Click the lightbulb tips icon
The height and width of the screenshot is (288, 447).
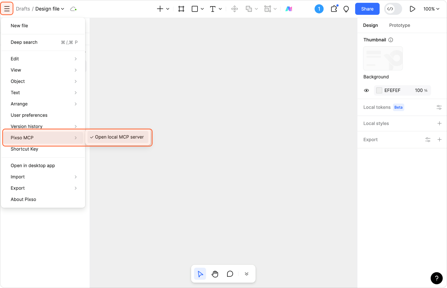tap(346, 9)
